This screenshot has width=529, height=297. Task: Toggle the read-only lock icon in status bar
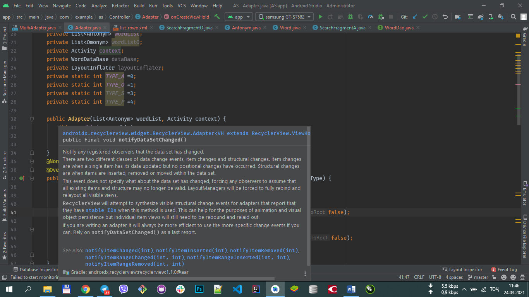(x=495, y=277)
